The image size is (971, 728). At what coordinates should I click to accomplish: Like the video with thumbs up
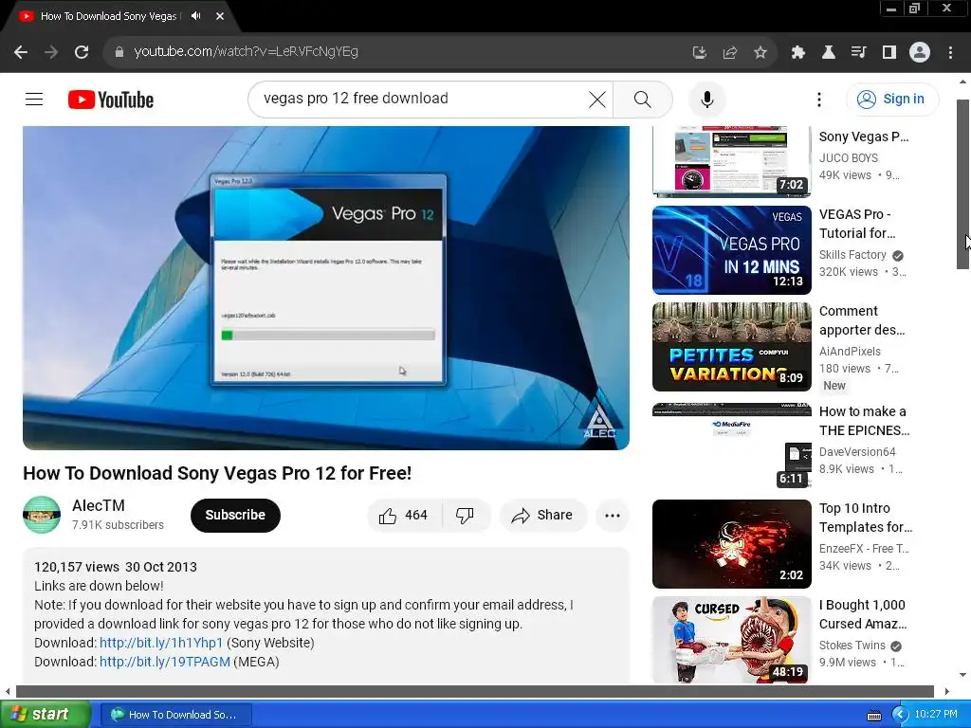[x=404, y=515]
